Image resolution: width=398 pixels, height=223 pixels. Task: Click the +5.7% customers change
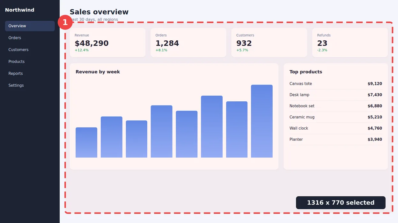click(x=242, y=50)
